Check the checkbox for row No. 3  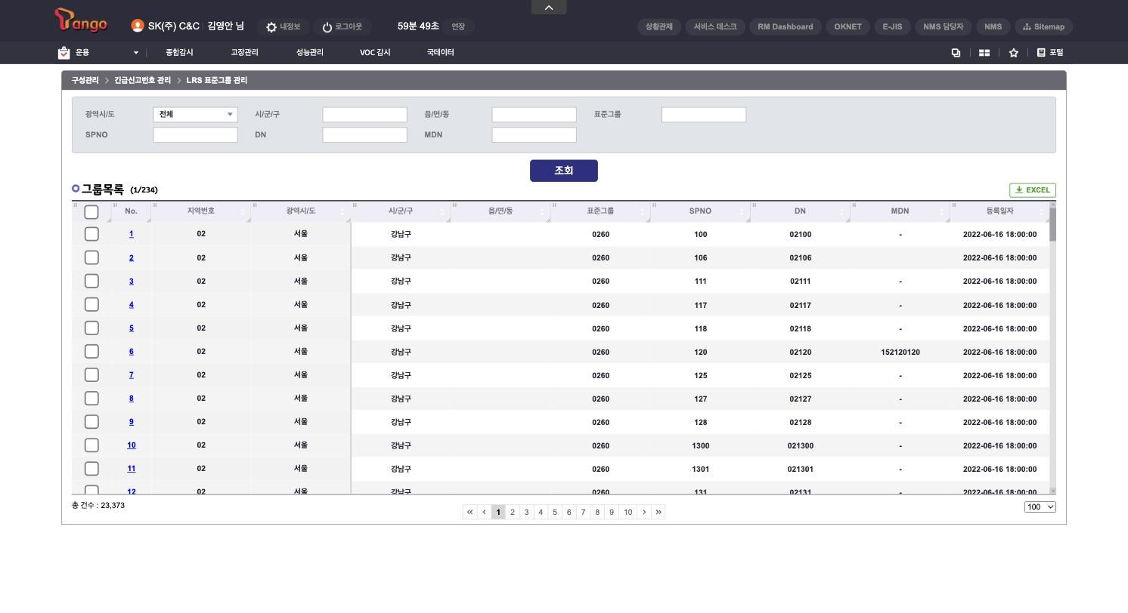click(91, 281)
